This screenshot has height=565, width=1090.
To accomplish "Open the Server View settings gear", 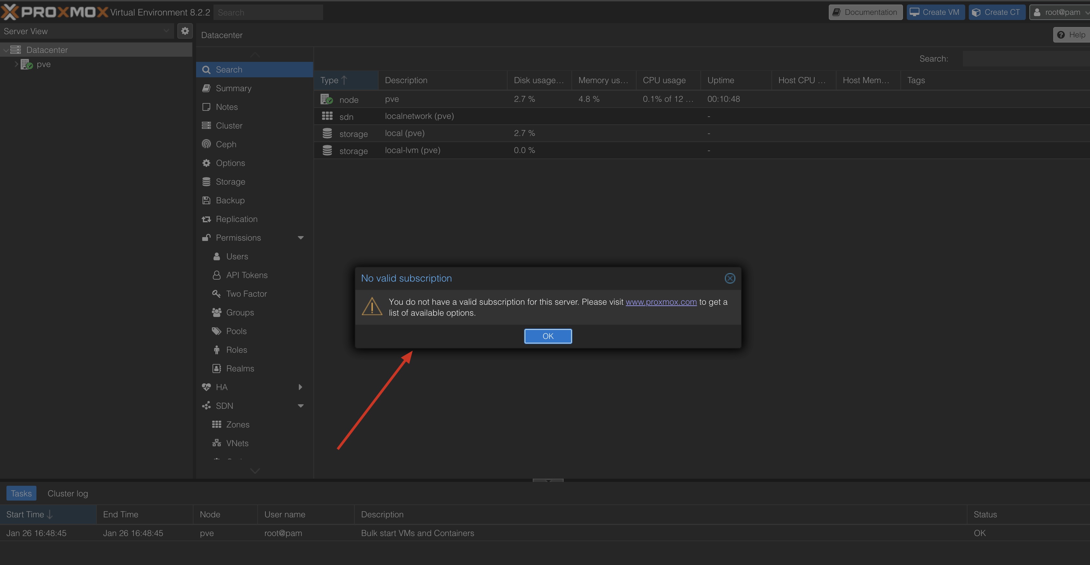I will (185, 31).
